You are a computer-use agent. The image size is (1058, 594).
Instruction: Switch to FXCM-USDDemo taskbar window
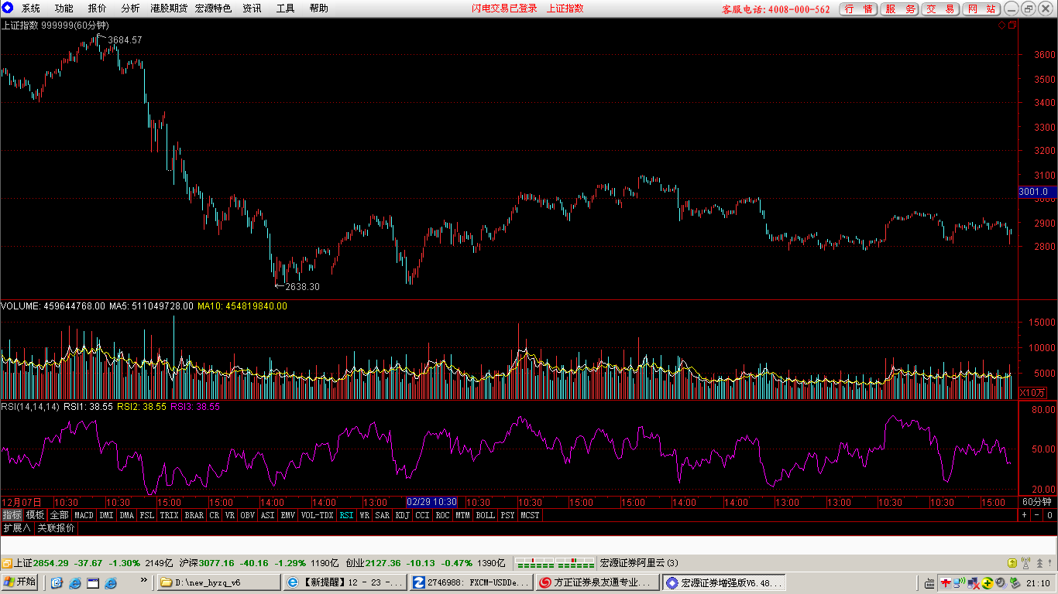[472, 582]
